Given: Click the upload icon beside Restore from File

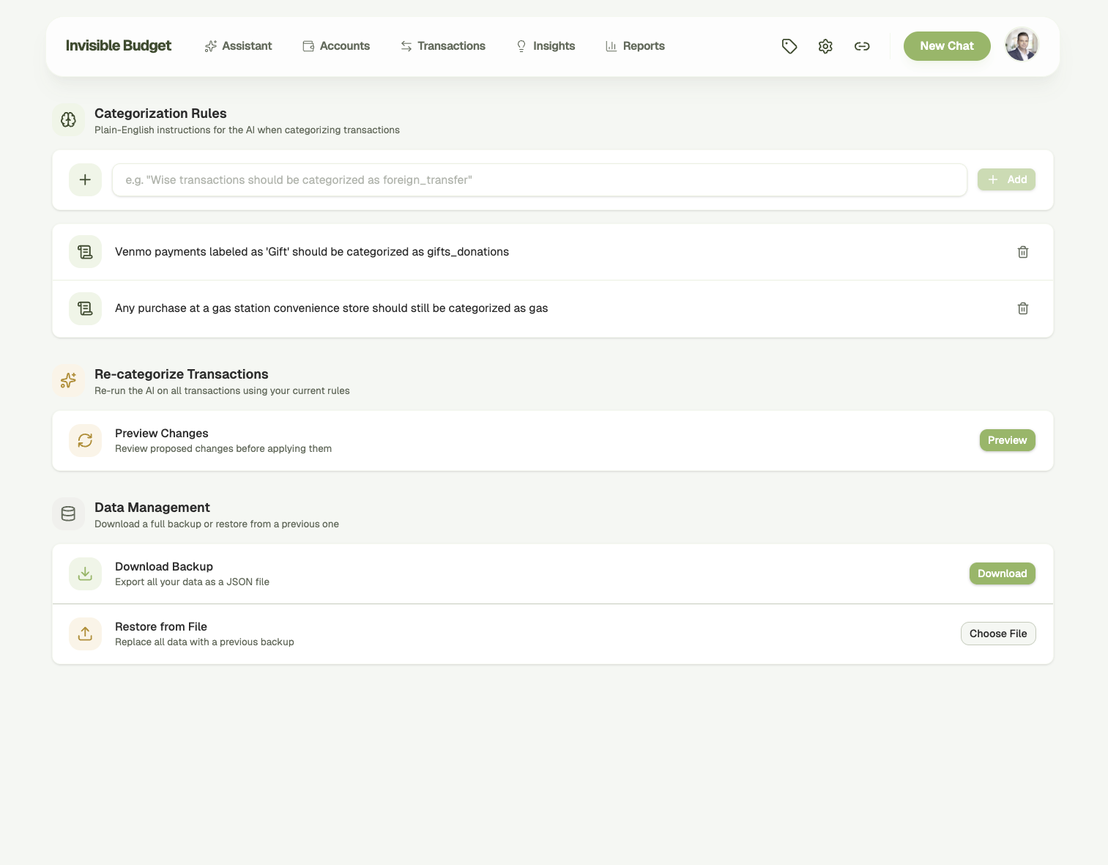Looking at the screenshot, I should click(85, 634).
